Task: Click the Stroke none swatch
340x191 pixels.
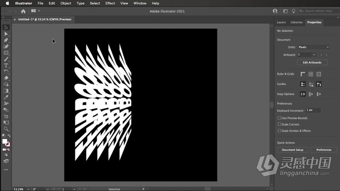Action: pyautogui.click(x=7, y=144)
